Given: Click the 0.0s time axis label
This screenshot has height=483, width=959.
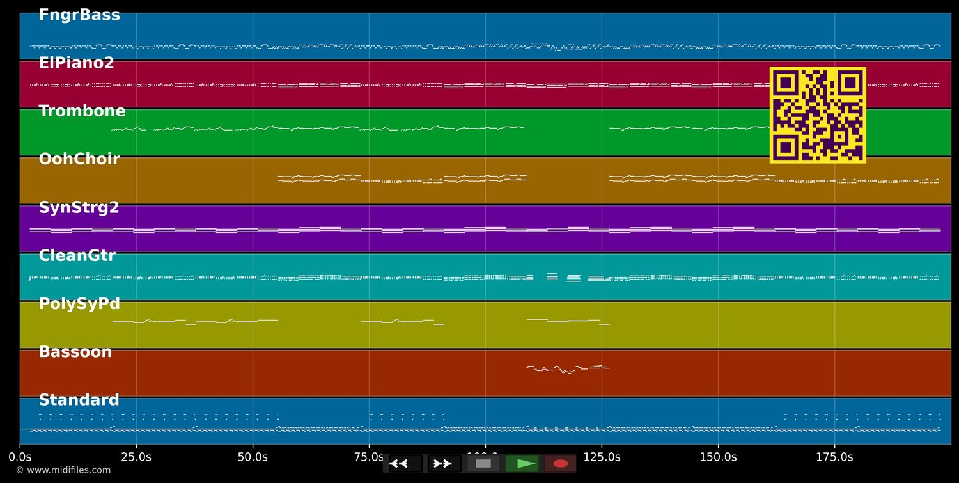Looking at the screenshot, I should click(20, 457).
